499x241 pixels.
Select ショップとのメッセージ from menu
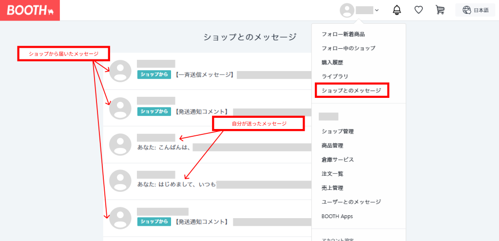pyautogui.click(x=351, y=91)
